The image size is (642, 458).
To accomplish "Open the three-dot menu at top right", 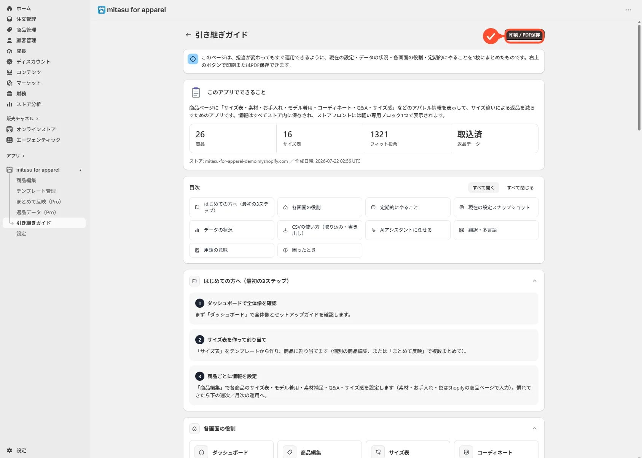I will coord(628,10).
